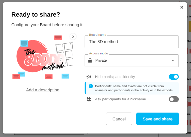Click the participants' name visibility info message

[x=134, y=88]
